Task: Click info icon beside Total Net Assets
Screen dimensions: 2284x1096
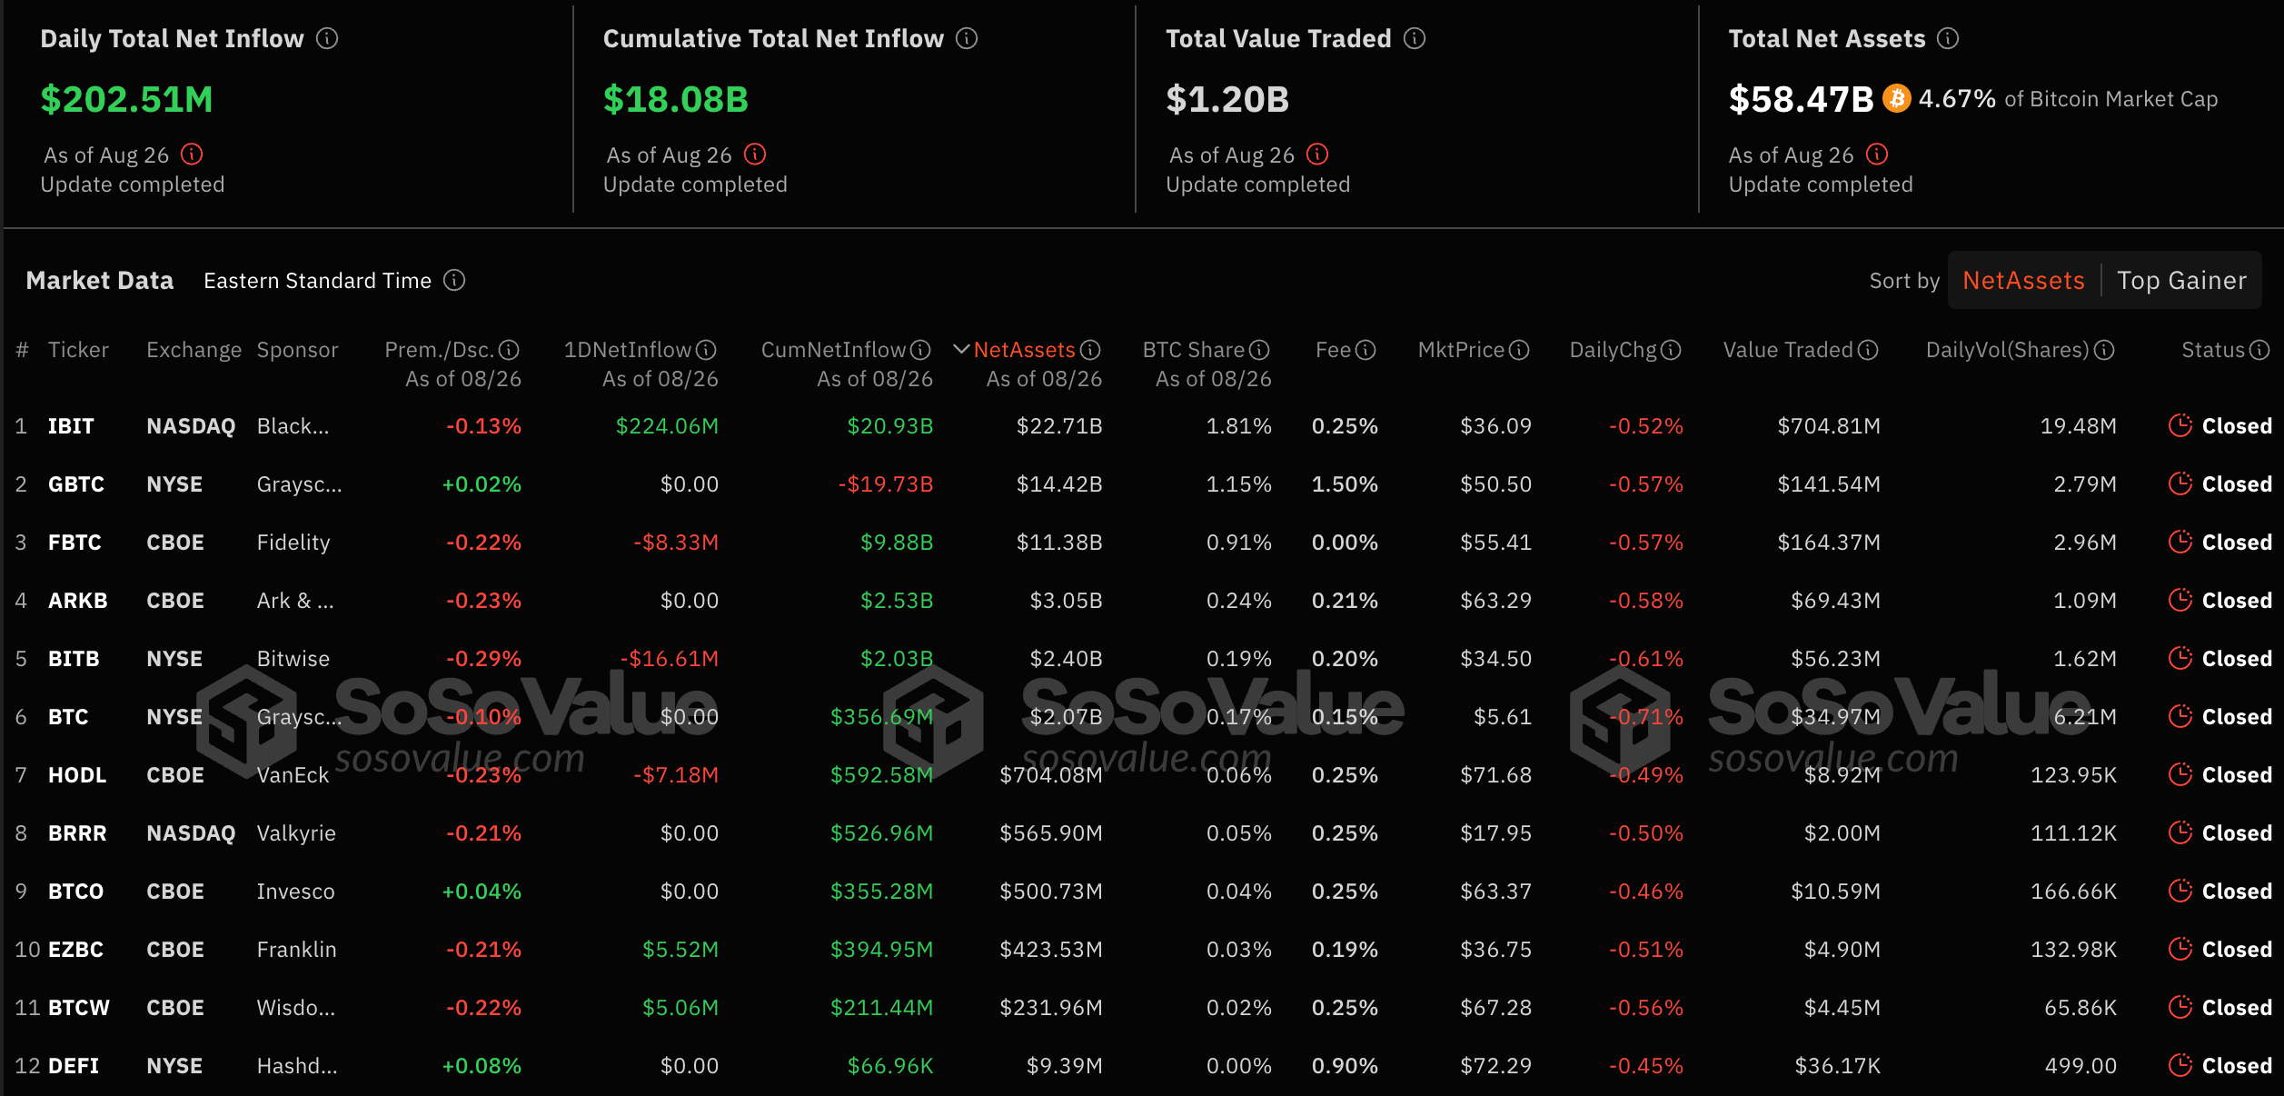Action: pos(1948,38)
